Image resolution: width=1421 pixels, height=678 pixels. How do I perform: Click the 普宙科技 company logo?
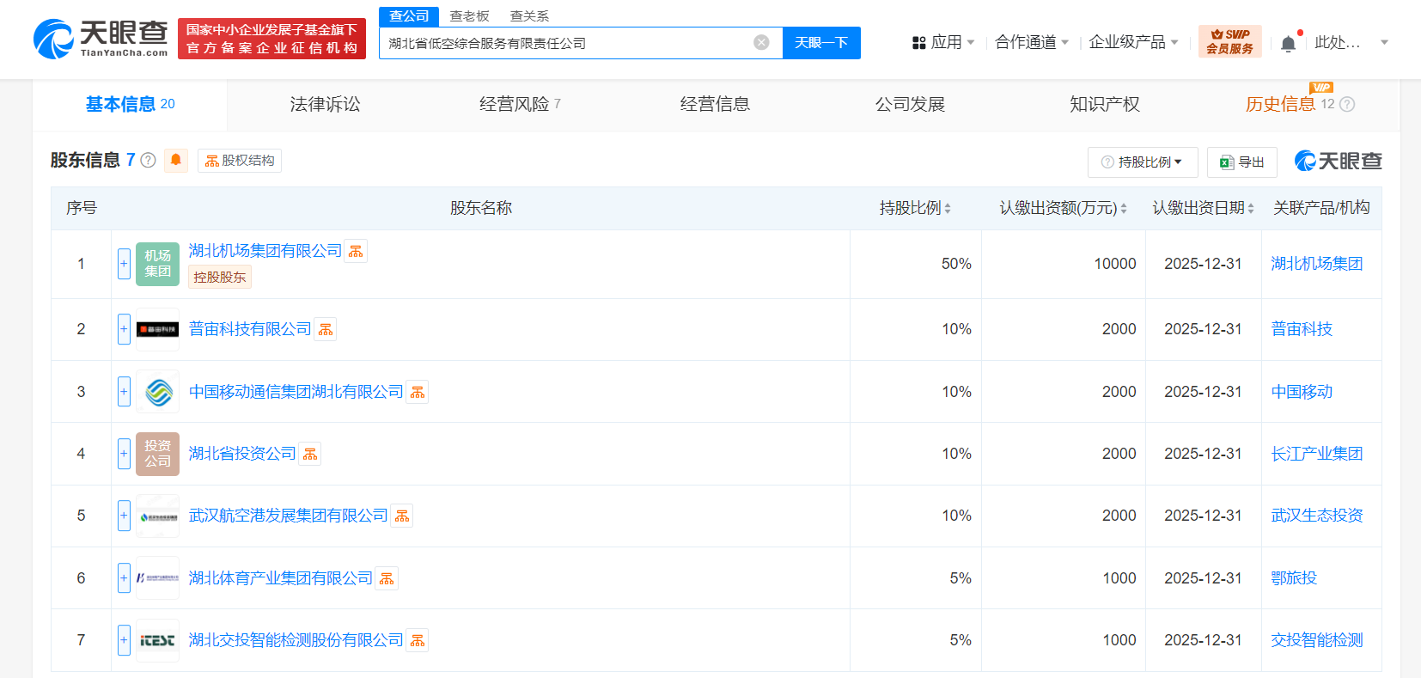click(x=157, y=329)
